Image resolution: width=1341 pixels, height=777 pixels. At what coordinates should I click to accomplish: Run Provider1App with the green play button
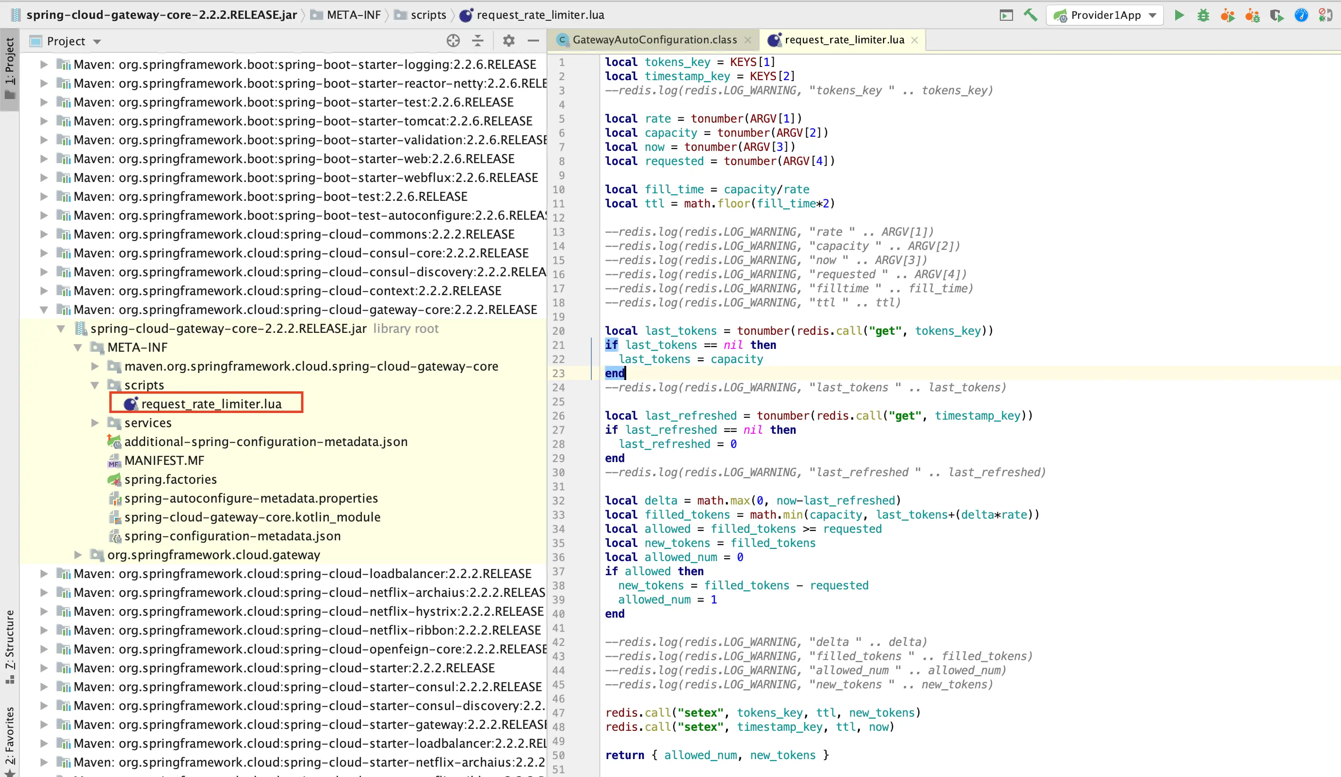(x=1179, y=15)
